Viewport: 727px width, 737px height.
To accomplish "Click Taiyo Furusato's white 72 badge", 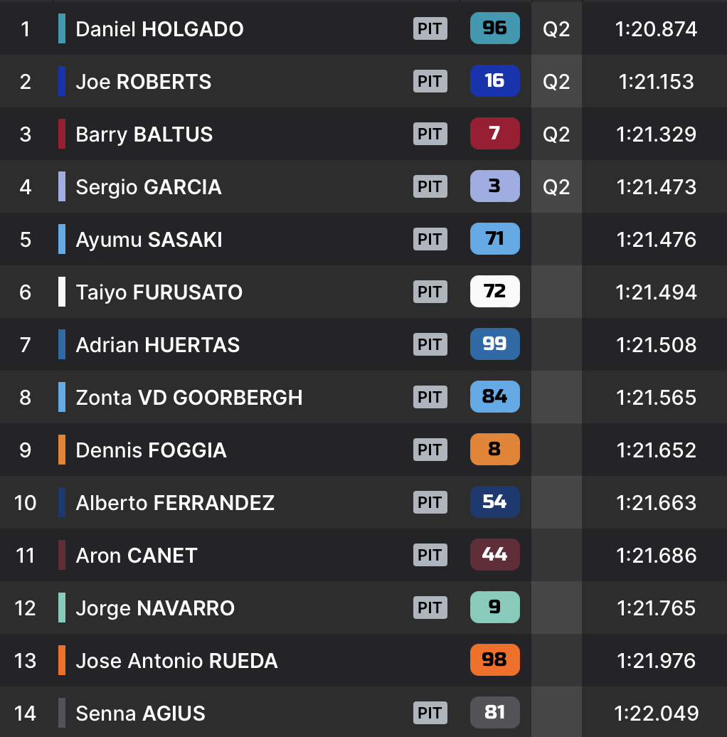I will pyautogui.click(x=494, y=292).
